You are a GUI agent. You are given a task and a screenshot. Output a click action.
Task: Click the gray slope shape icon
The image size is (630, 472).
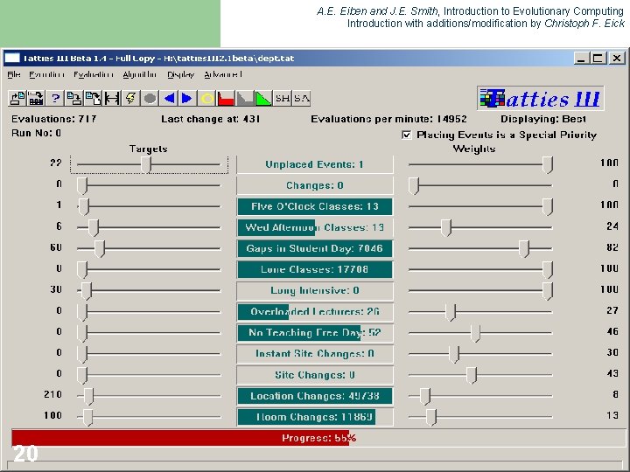click(x=244, y=98)
